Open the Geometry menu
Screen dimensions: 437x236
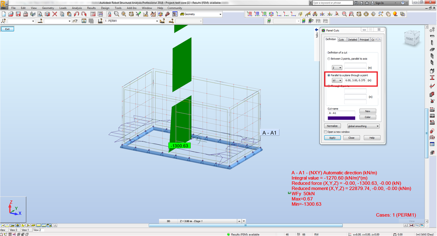48,8
